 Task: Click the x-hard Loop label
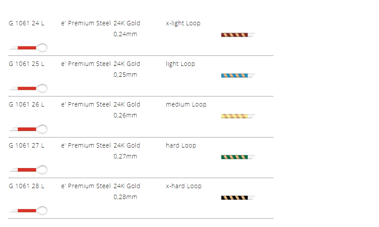point(183,186)
